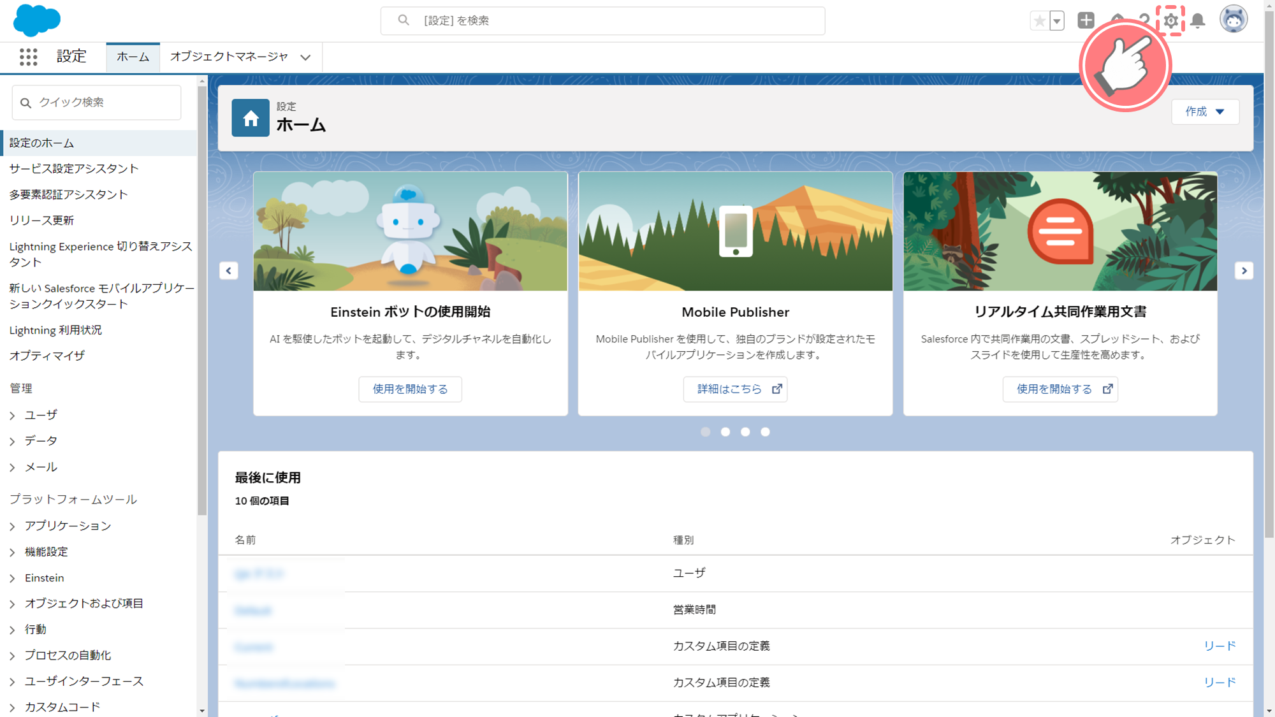Click sidebar scrollbar thumb
The width and height of the screenshot is (1275, 717).
pos(202,300)
